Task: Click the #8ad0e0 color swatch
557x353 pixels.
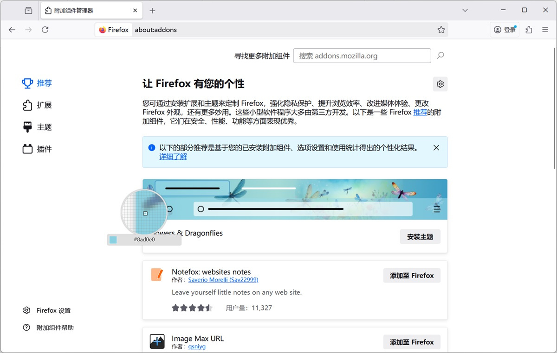Action: point(113,240)
